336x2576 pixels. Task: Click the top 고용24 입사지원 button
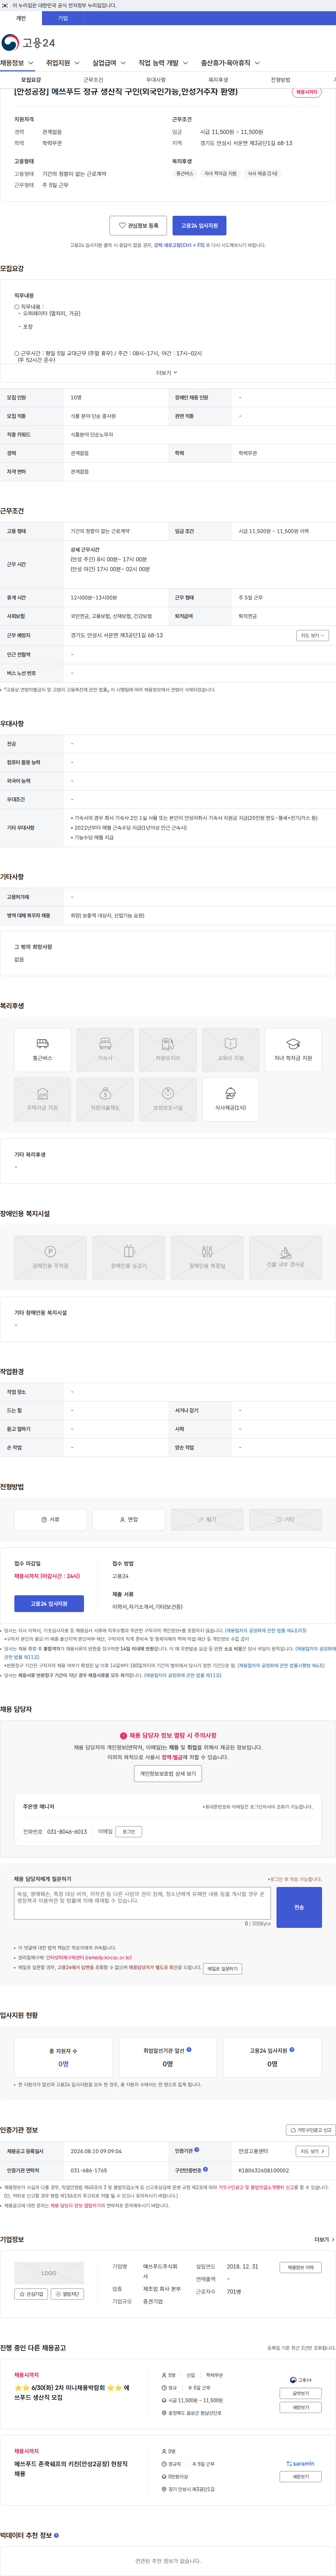coord(199,226)
